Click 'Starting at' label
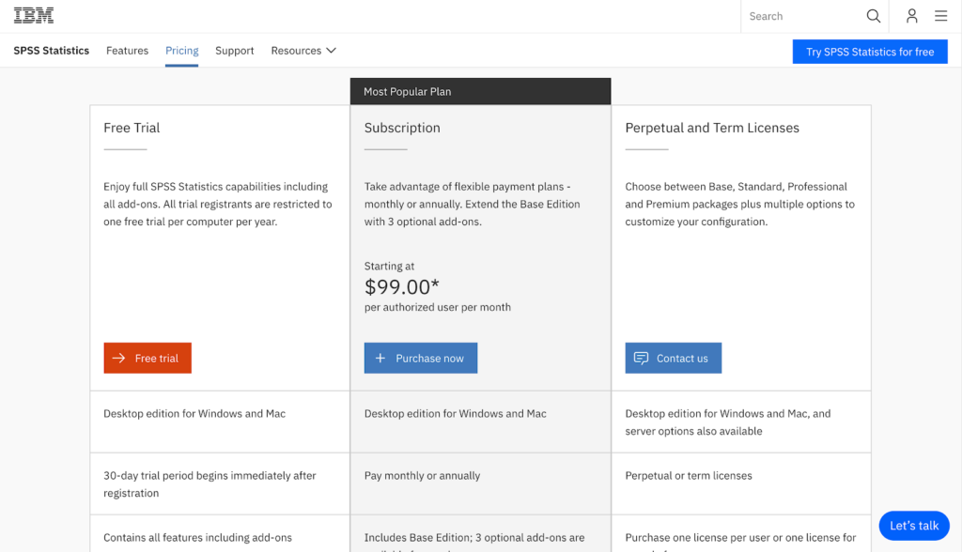 point(389,266)
